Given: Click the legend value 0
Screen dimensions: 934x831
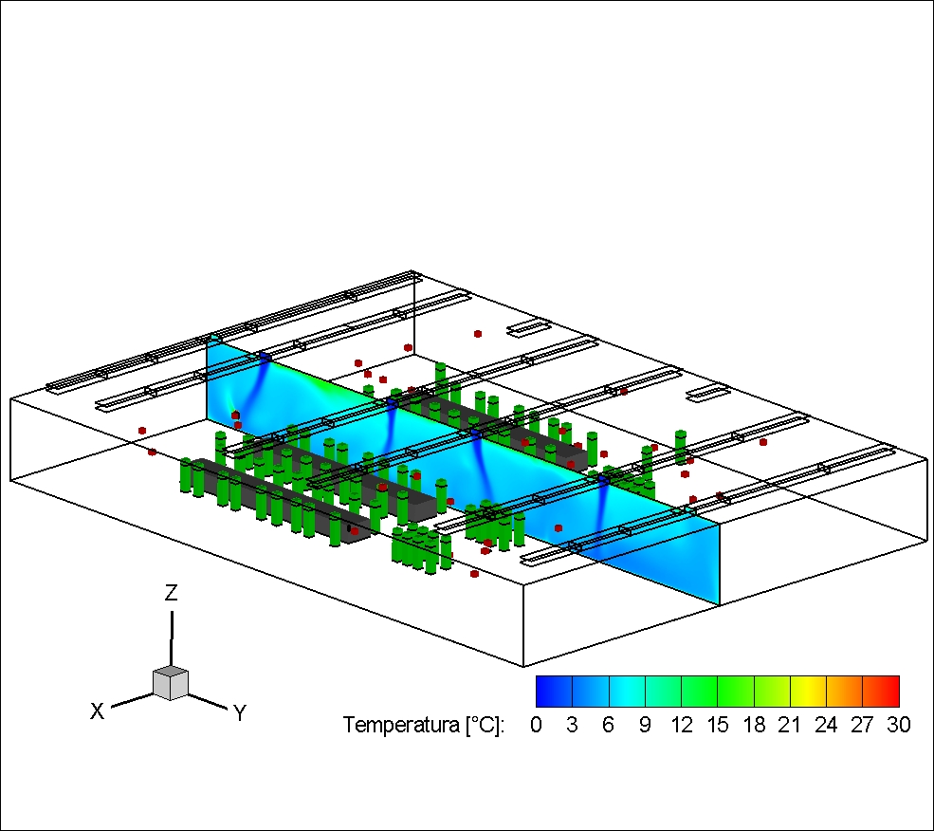Looking at the screenshot, I should 536,725.
